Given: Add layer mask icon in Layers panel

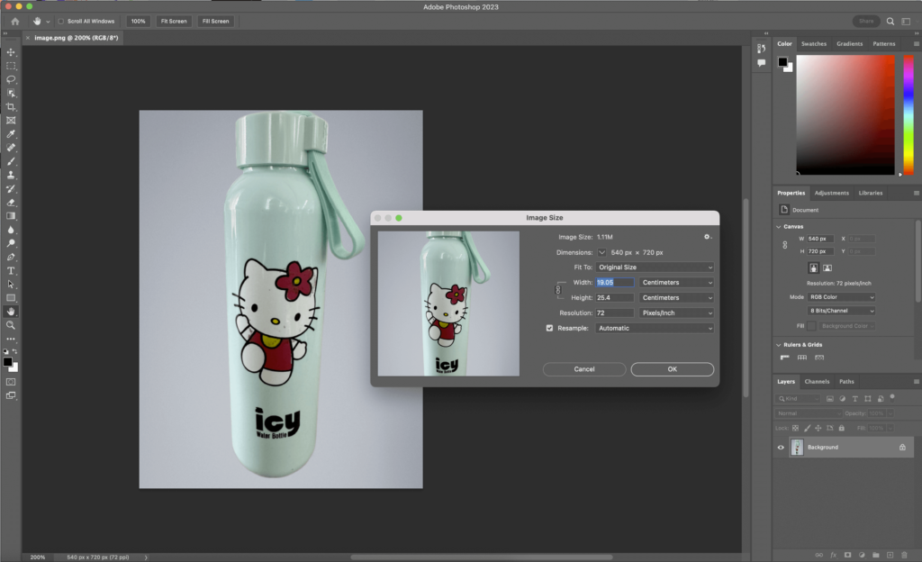Looking at the screenshot, I should tap(847, 555).
